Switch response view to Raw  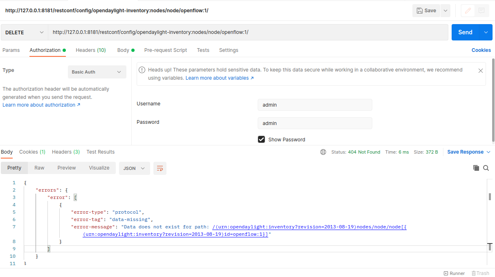39,168
